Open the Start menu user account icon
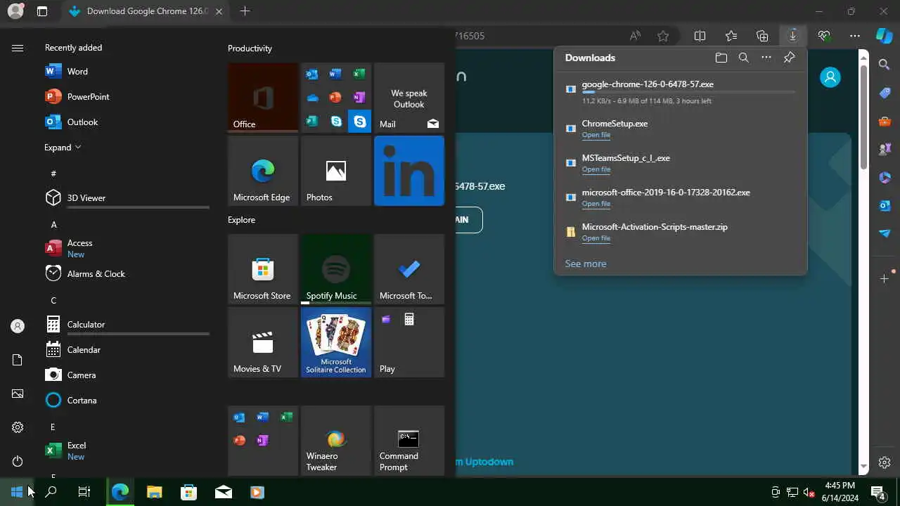 click(18, 326)
